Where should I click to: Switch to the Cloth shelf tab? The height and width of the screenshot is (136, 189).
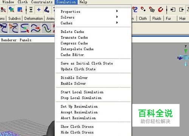coord(143,18)
